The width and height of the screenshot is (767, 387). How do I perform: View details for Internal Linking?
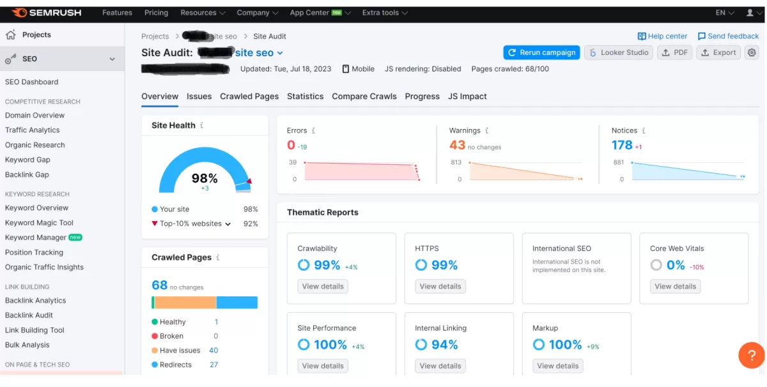[x=440, y=366]
